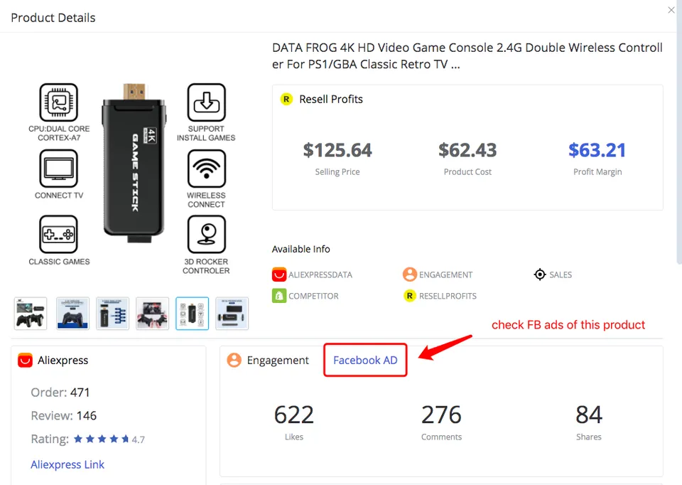Click the Sales target icon
The image size is (682, 485).
[x=540, y=275]
